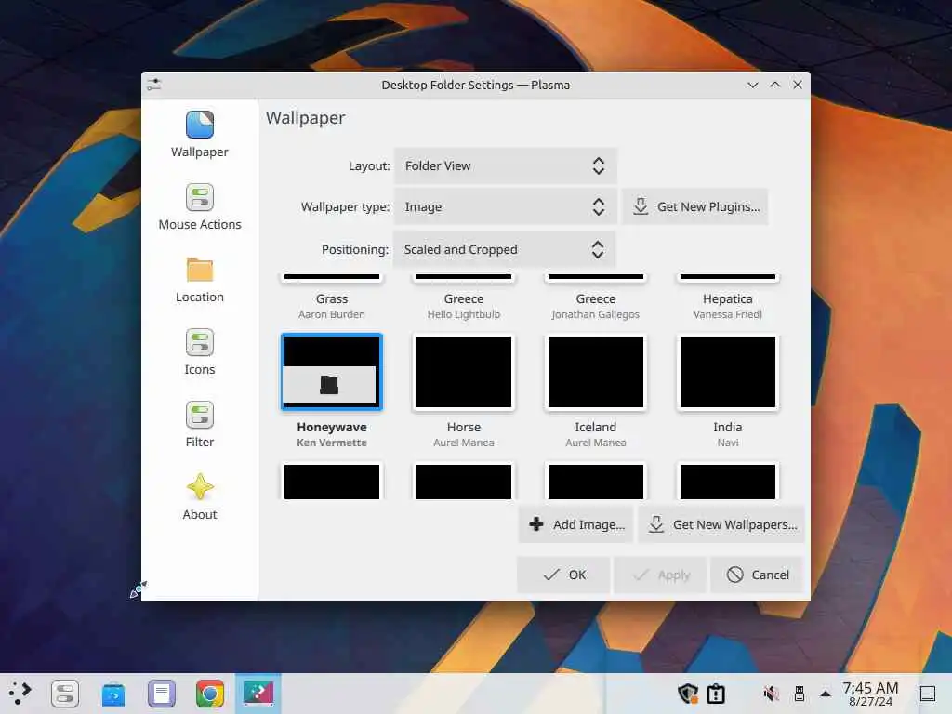Click the Hepatica wallpaper label
The width and height of the screenshot is (952, 714).
[x=727, y=298]
